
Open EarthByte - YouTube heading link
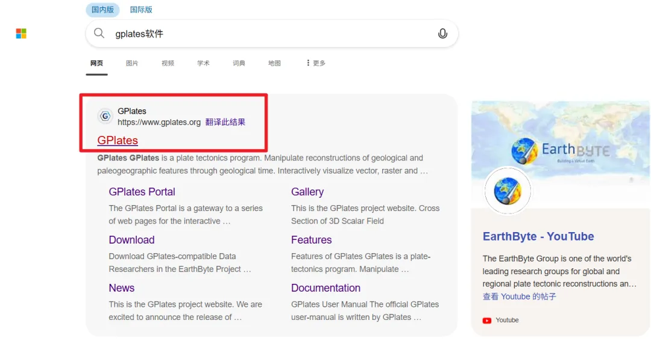pos(538,236)
